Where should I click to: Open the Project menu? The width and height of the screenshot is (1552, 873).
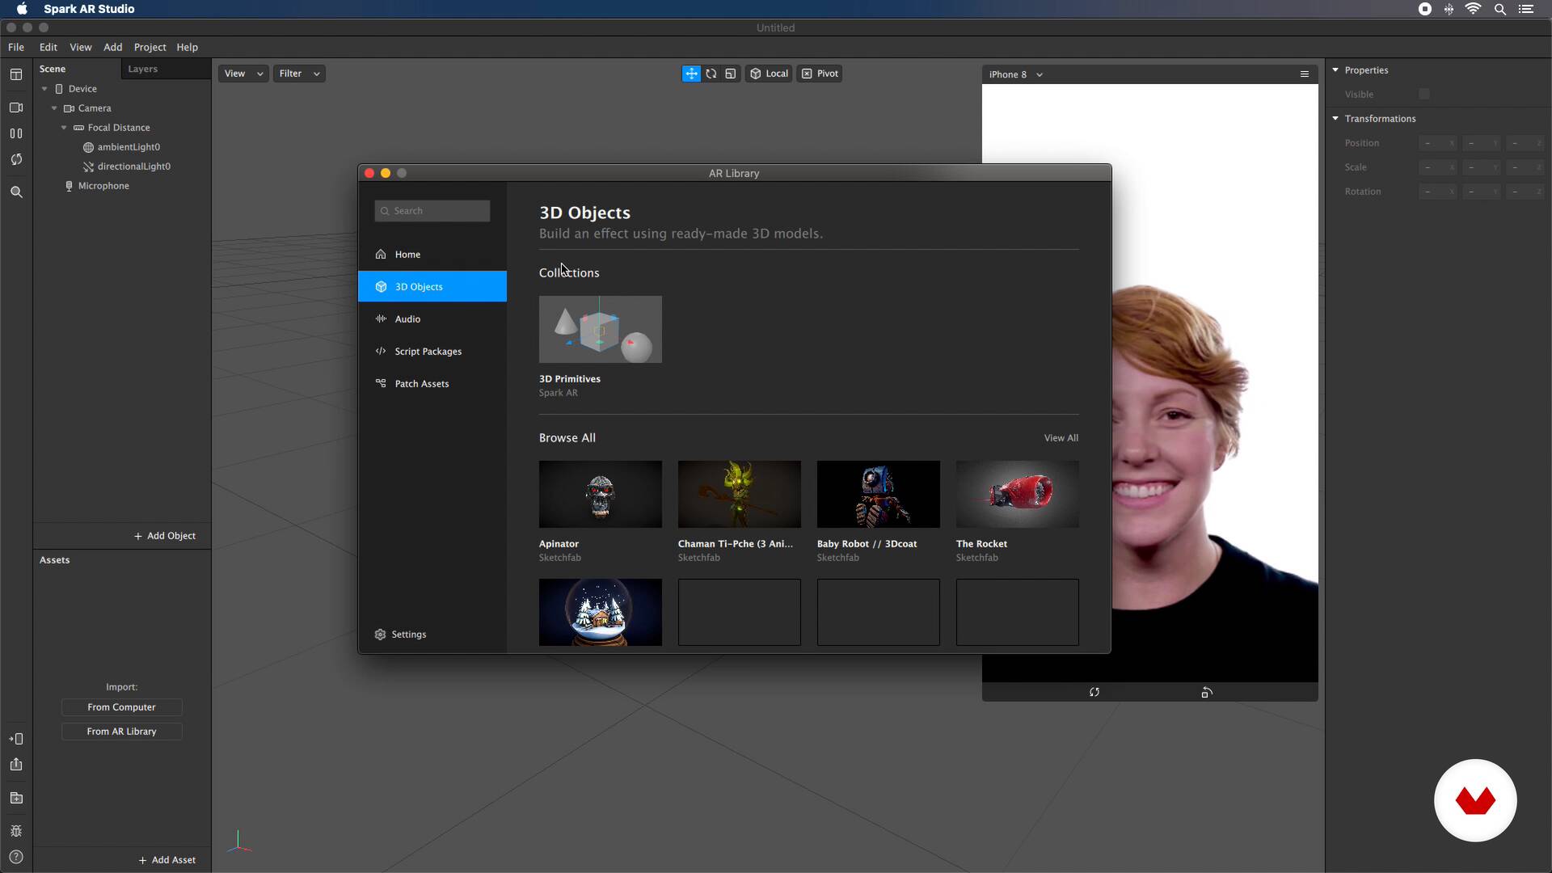(150, 47)
